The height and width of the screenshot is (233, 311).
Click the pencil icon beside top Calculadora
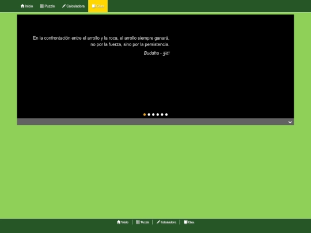[x=64, y=6]
